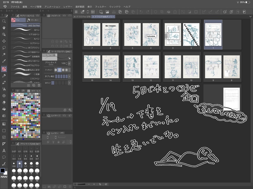The height and width of the screenshot is (189, 253).
Task: Select Gペン sub tool
Action: (26, 30)
